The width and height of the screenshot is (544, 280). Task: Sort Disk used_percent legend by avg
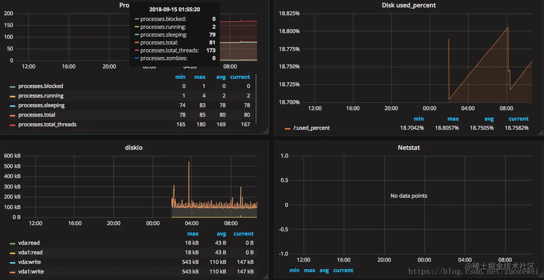pyautogui.click(x=489, y=119)
